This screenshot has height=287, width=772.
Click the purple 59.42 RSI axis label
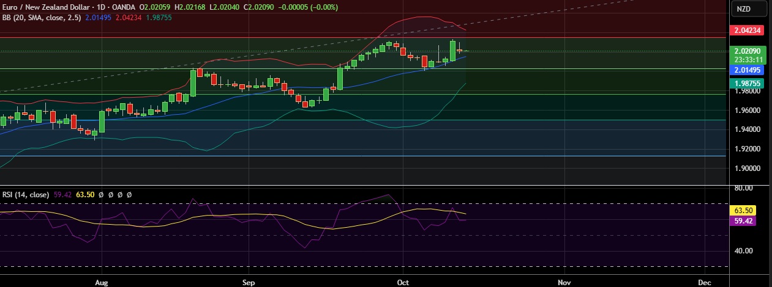[743, 221]
